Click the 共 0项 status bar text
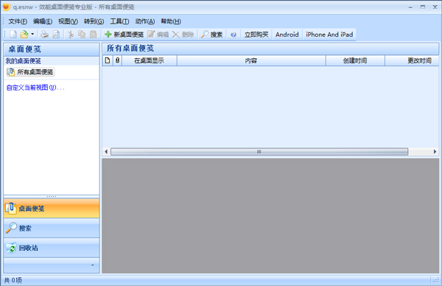442x286 pixels. [x=13, y=280]
